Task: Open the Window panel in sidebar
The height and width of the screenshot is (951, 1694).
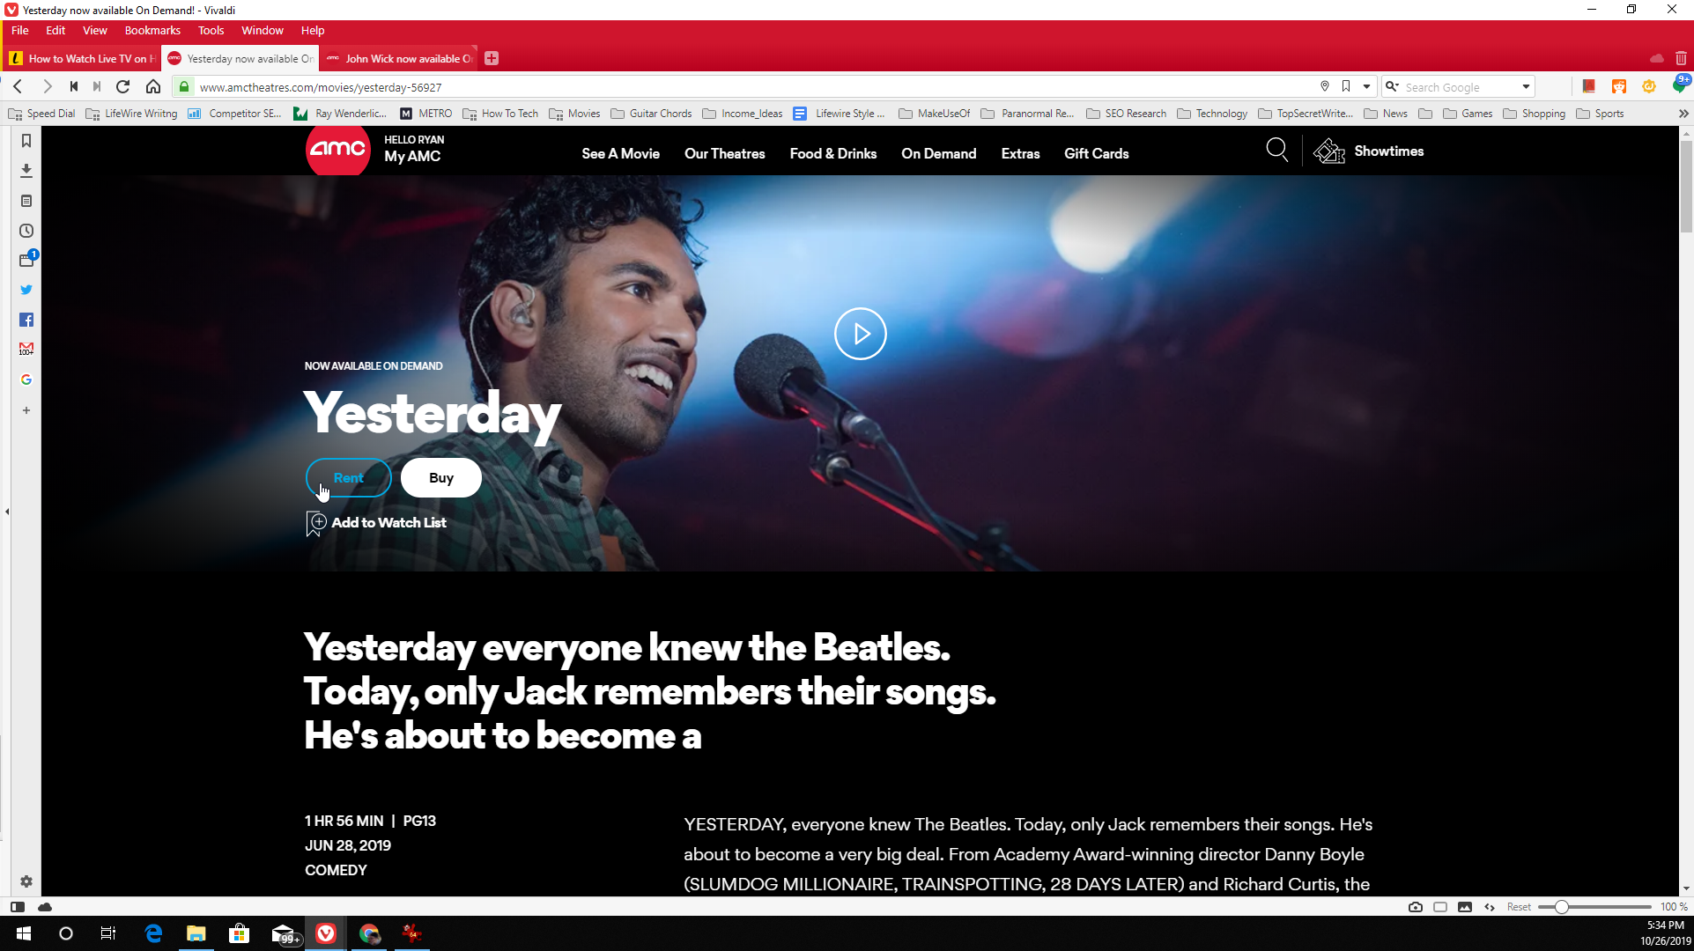Action: tap(26, 260)
